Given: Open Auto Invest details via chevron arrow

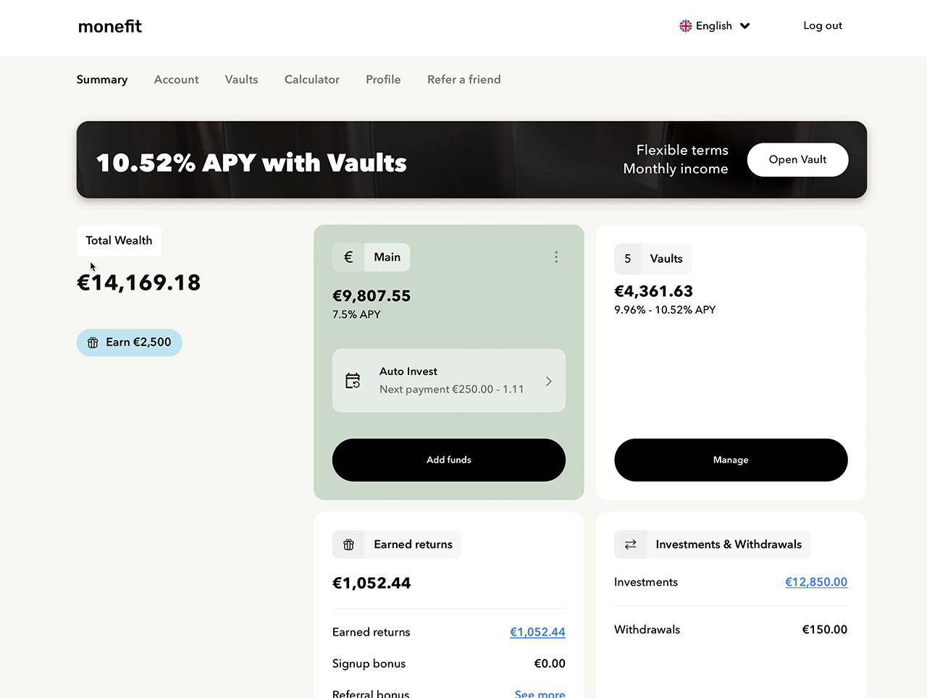Looking at the screenshot, I should (x=548, y=381).
